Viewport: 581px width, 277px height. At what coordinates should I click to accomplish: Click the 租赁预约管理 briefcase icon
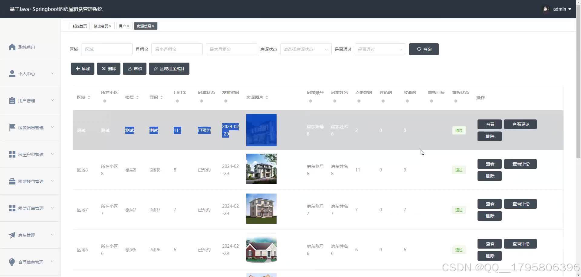point(12,181)
